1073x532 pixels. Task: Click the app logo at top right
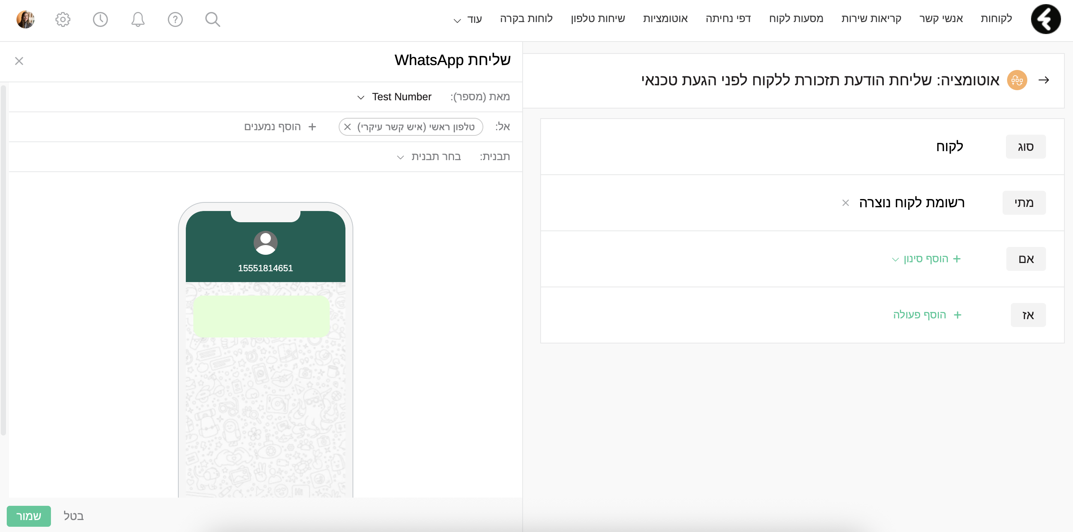tap(1046, 19)
